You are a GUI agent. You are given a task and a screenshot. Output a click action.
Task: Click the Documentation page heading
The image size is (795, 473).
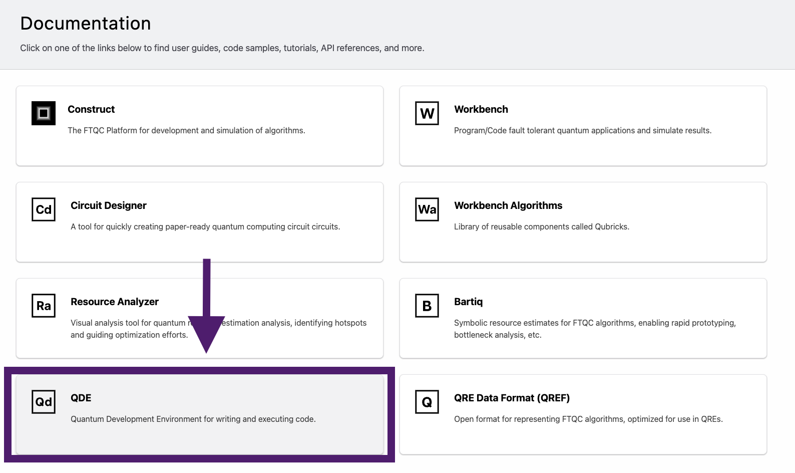point(86,24)
